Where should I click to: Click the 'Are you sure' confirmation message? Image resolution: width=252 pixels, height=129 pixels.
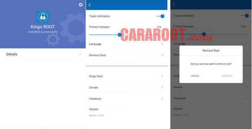click(211, 64)
